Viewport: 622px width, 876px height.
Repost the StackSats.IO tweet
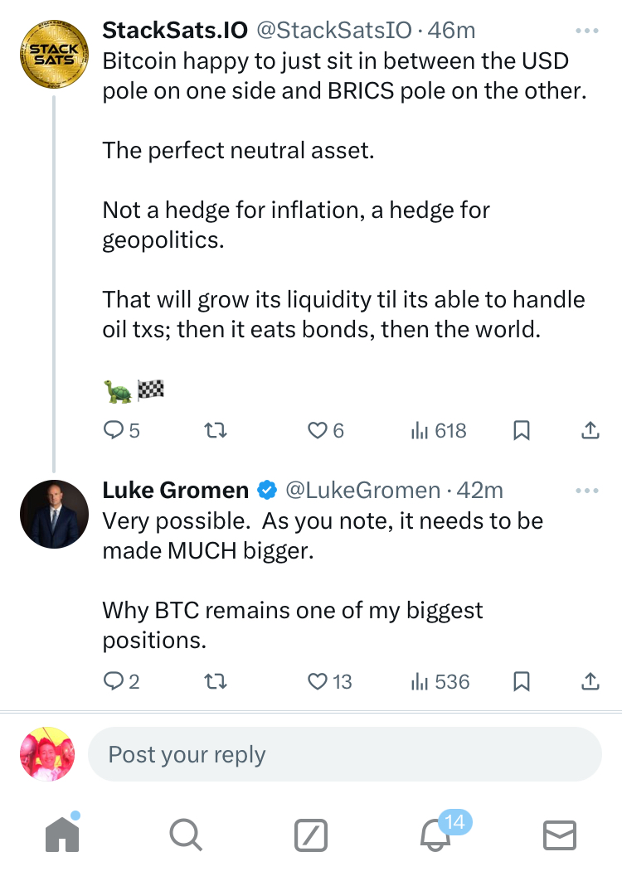pyautogui.click(x=216, y=430)
